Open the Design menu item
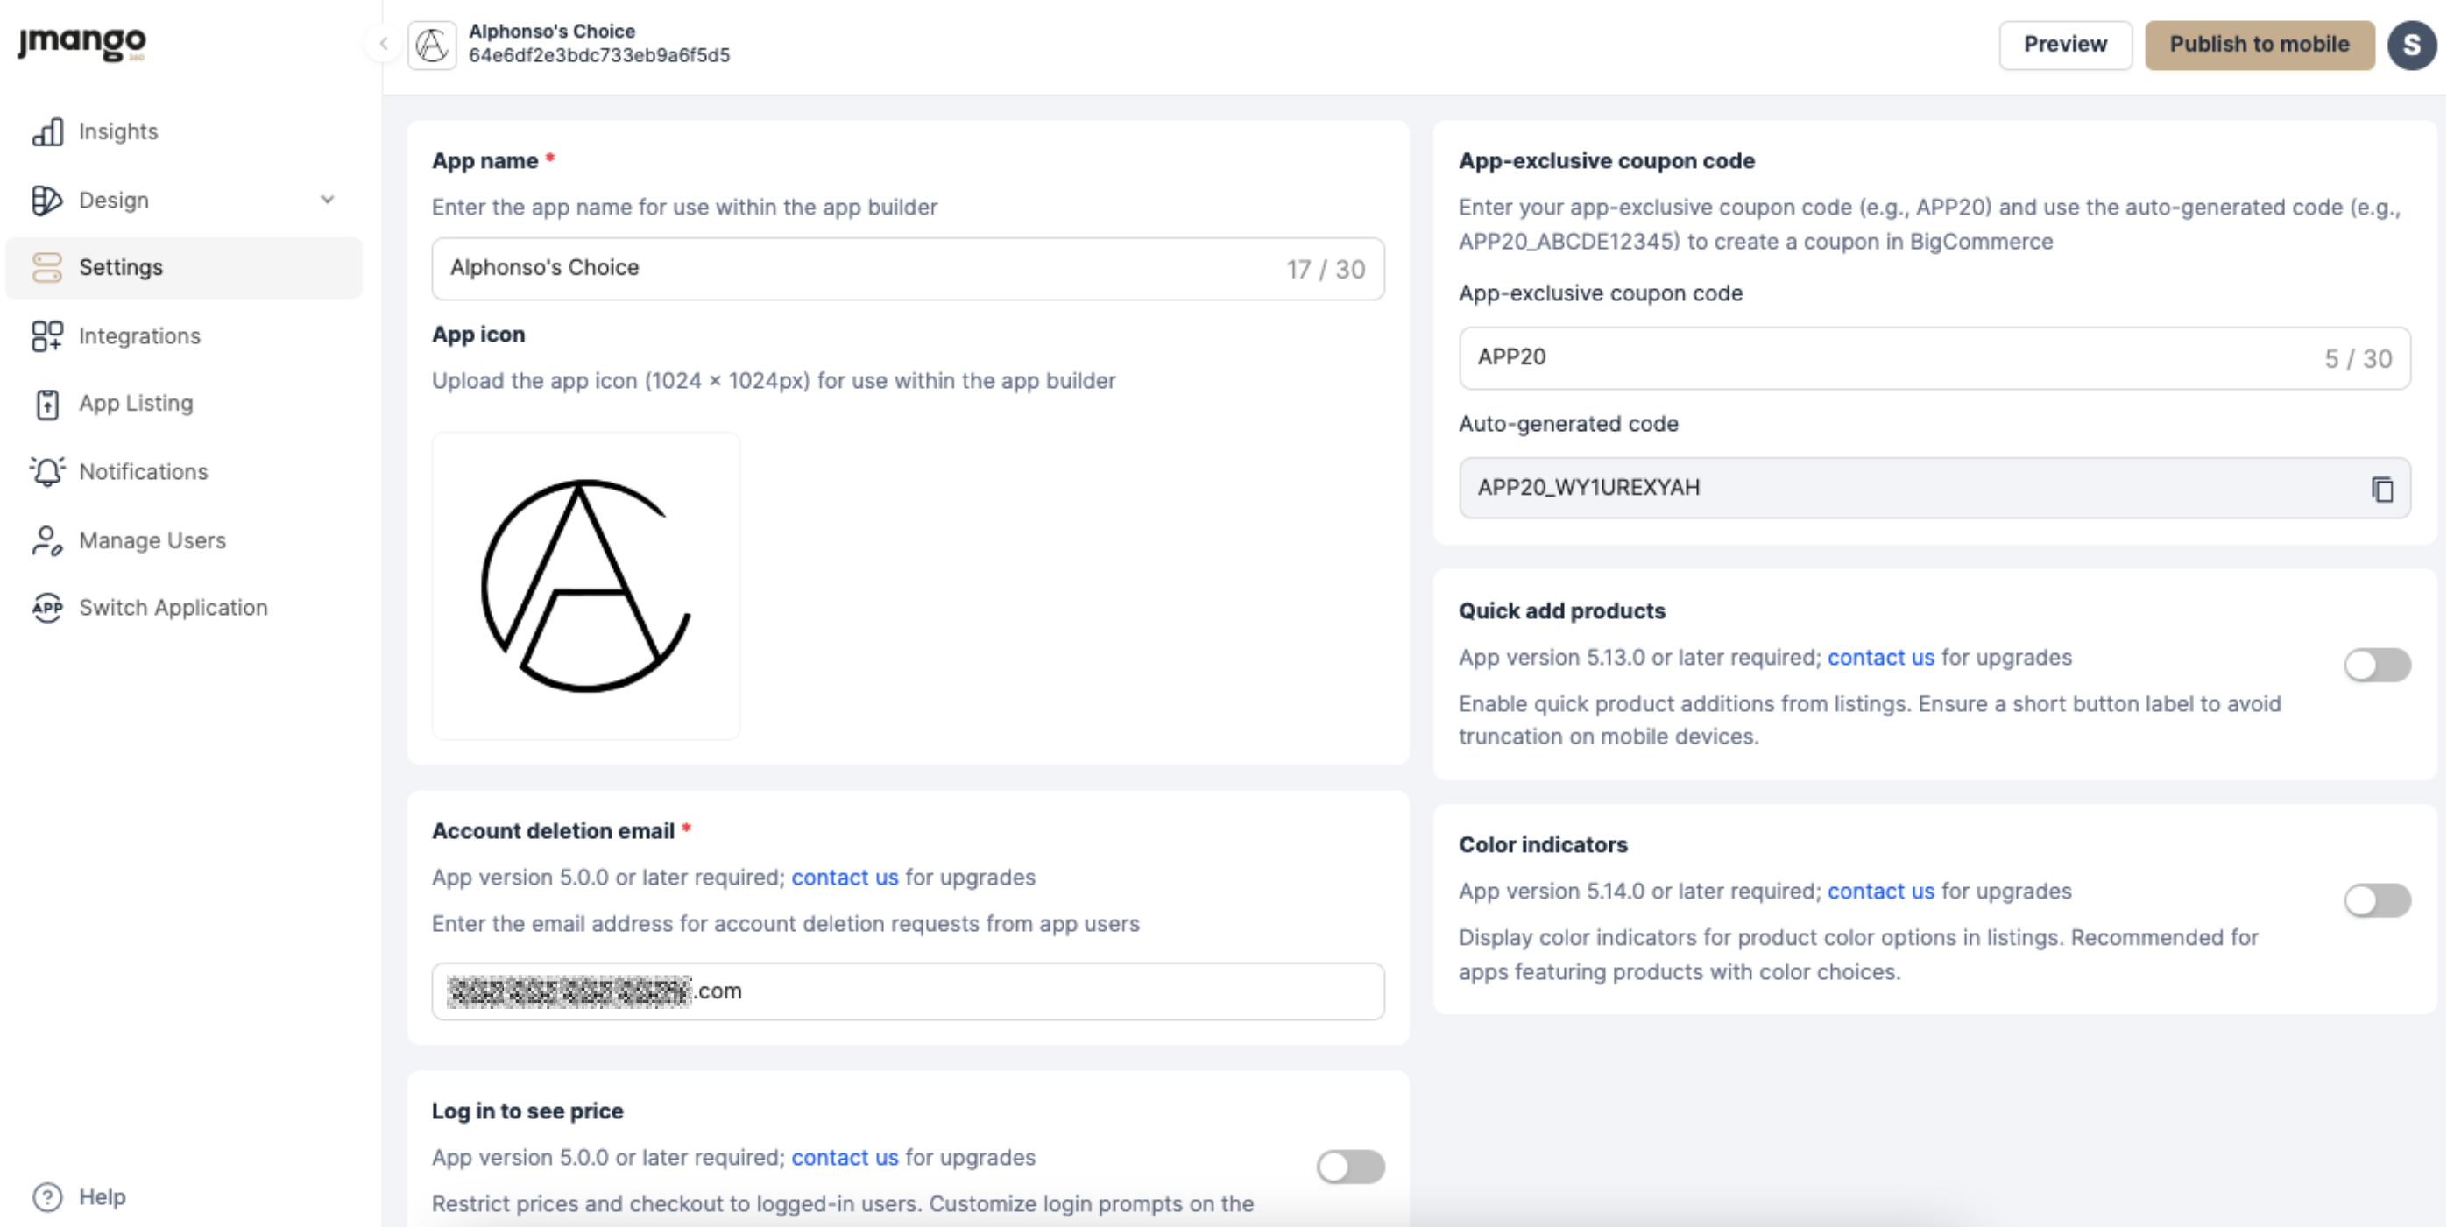Viewport: 2447px width, 1227px height. click(114, 201)
